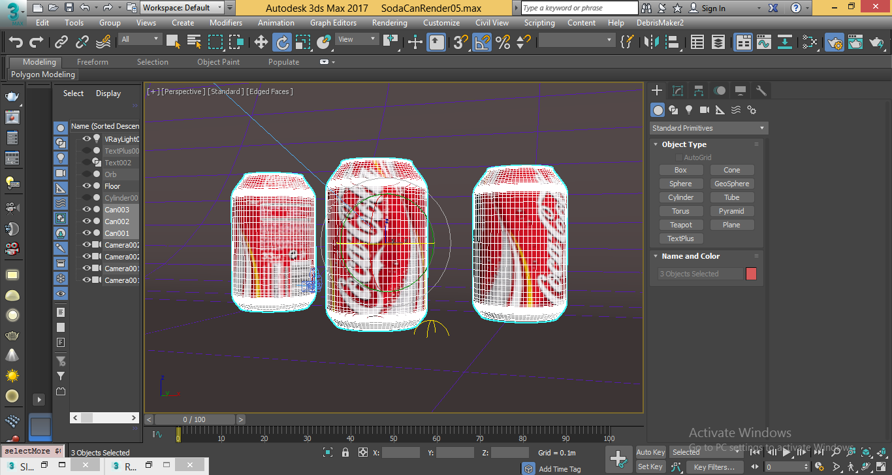Activate the Select and Place tool
Viewport: 892px width, 475px height.
click(x=324, y=42)
